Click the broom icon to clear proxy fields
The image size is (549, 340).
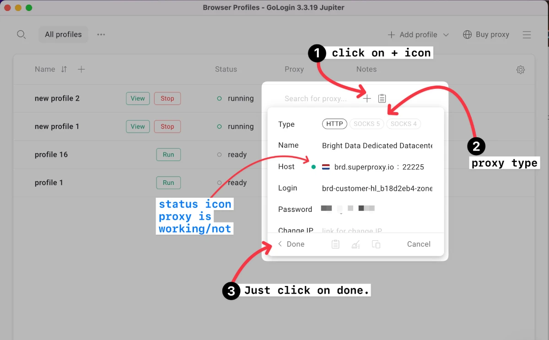point(355,244)
